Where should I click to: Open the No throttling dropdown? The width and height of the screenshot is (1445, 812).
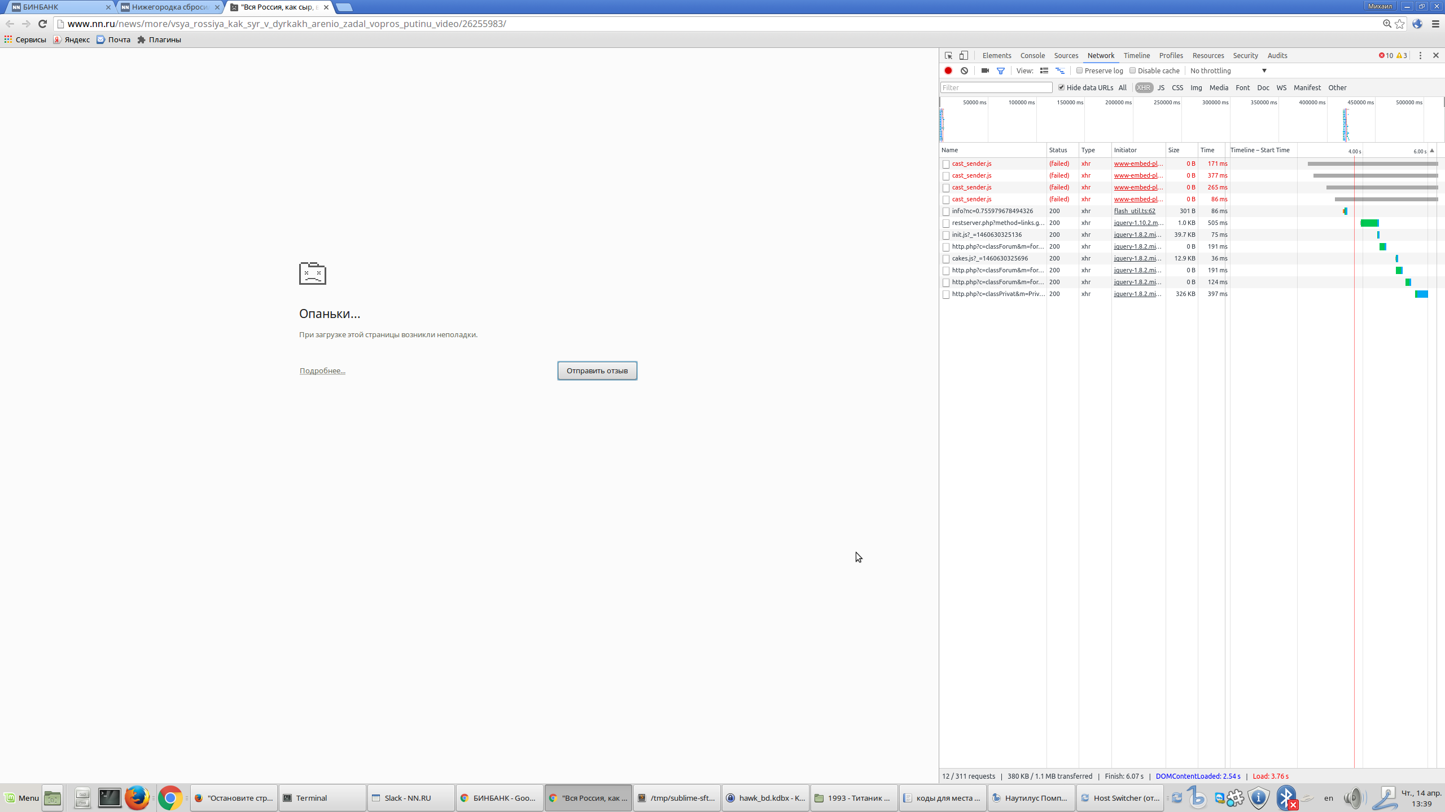pos(1228,70)
